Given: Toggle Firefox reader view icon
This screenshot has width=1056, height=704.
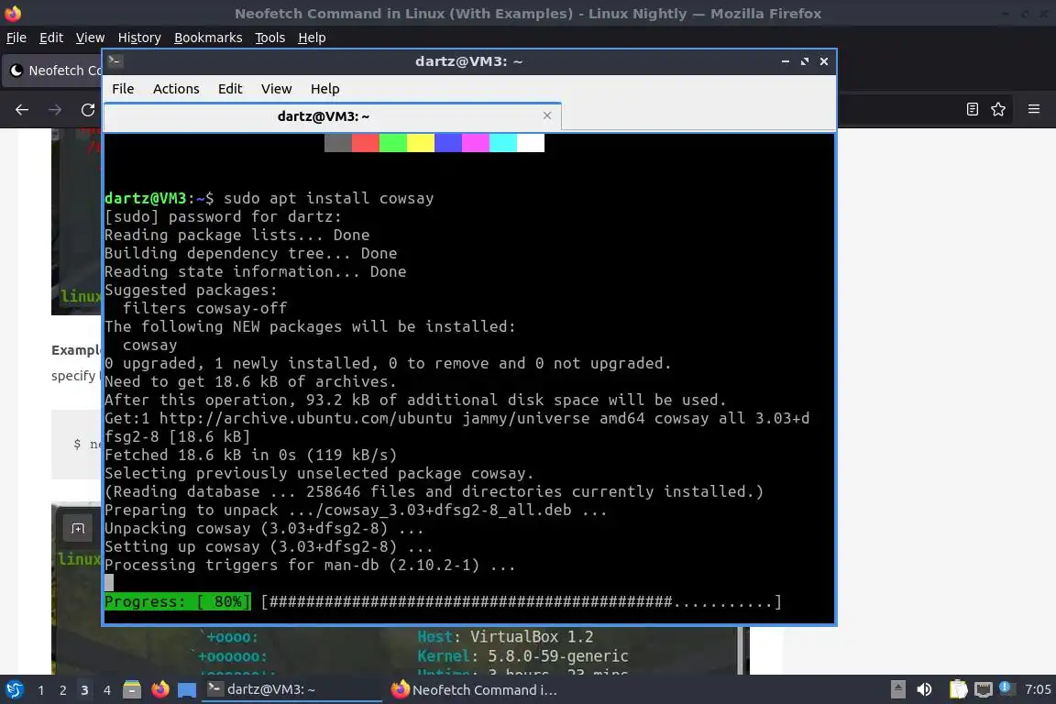Looking at the screenshot, I should click(972, 109).
